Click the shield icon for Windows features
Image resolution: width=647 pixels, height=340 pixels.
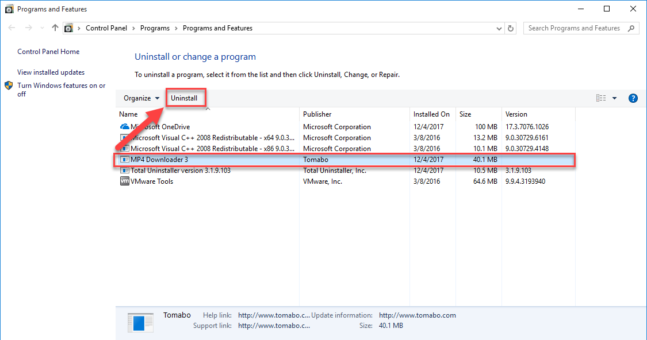(x=9, y=85)
